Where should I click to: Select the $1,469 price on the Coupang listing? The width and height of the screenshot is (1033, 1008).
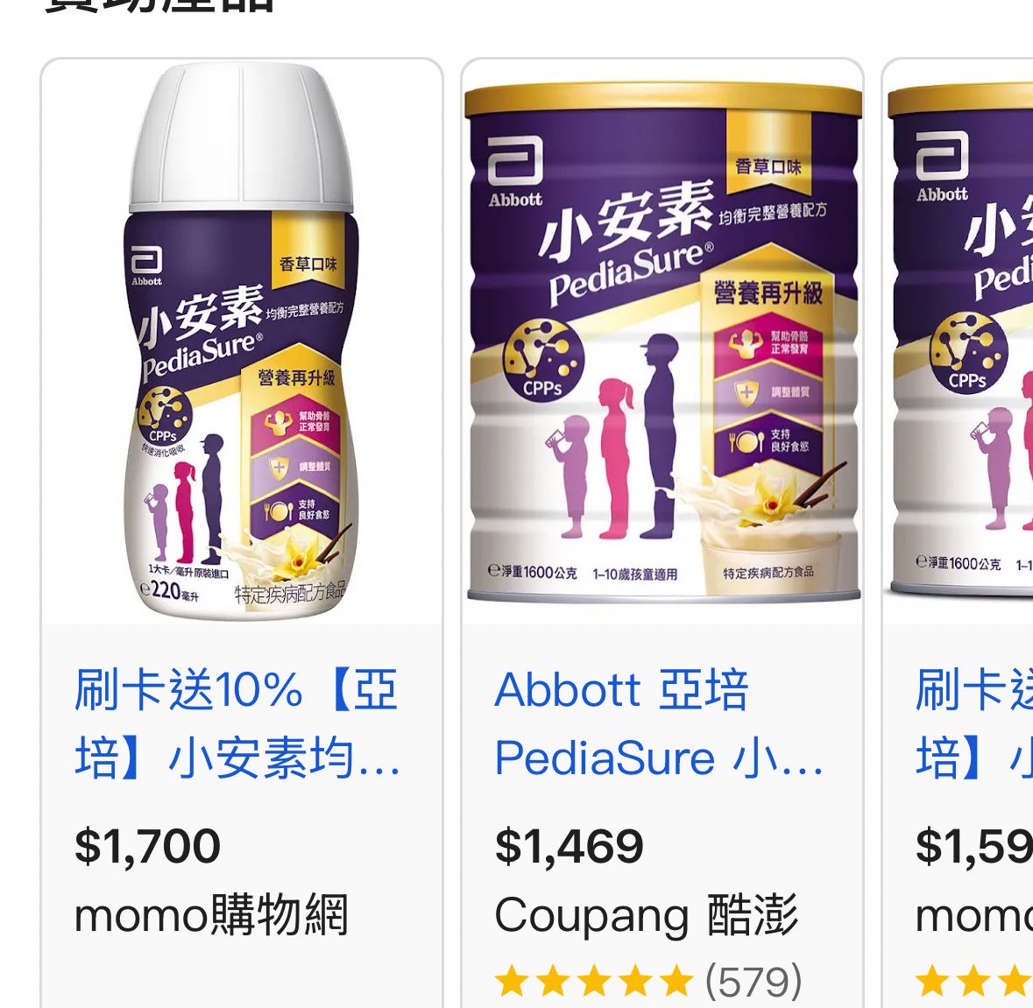pyautogui.click(x=570, y=846)
